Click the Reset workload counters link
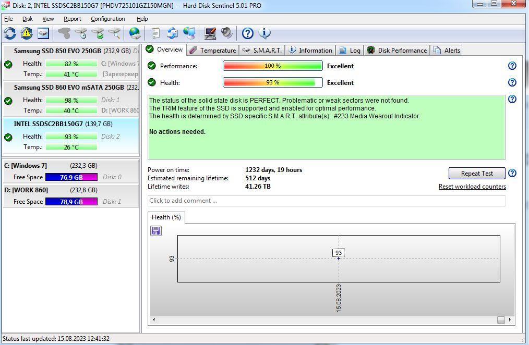The width and height of the screenshot is (529, 345). (x=472, y=187)
